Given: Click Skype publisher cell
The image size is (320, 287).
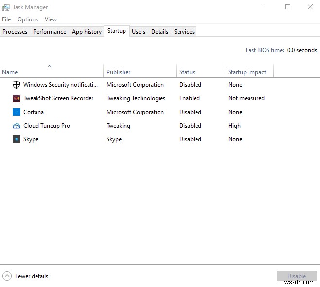Looking at the screenshot, I should [x=114, y=139].
